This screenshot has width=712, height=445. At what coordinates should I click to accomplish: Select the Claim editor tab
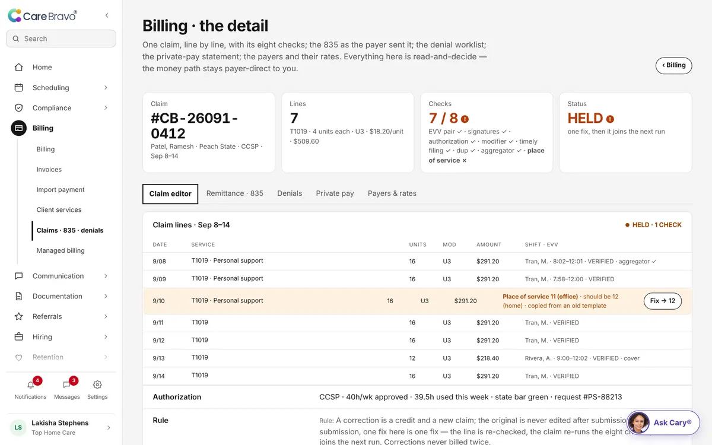click(x=170, y=193)
